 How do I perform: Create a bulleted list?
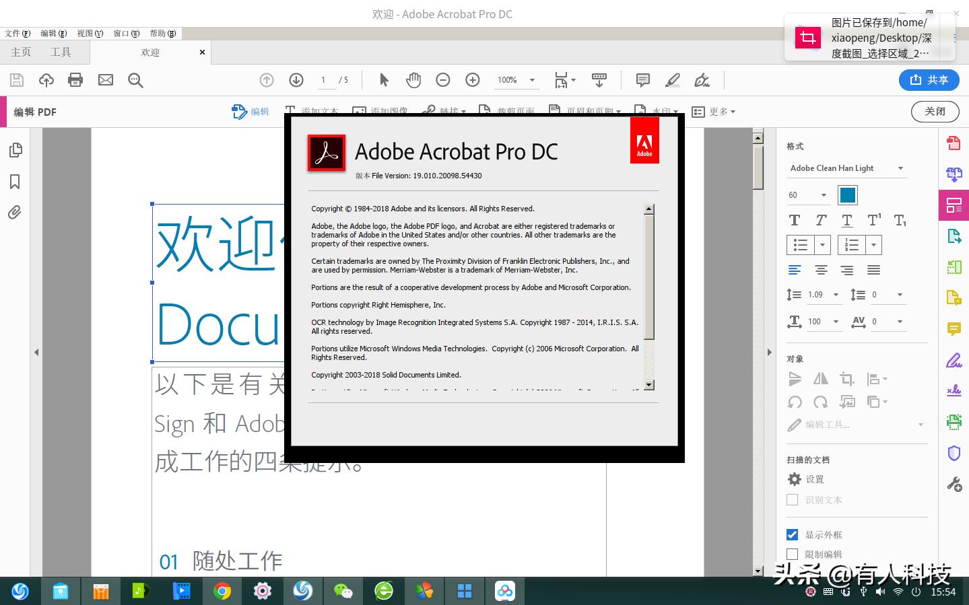pos(801,244)
